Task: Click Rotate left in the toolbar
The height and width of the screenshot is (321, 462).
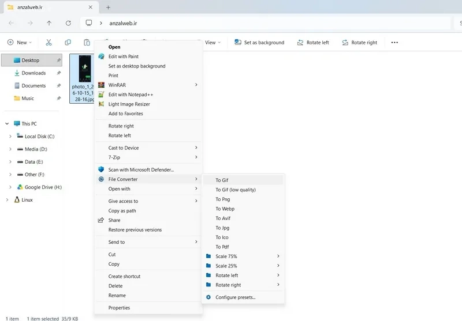Action: click(313, 42)
